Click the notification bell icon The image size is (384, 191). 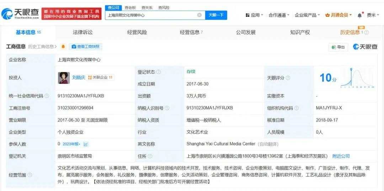(x=360, y=15)
